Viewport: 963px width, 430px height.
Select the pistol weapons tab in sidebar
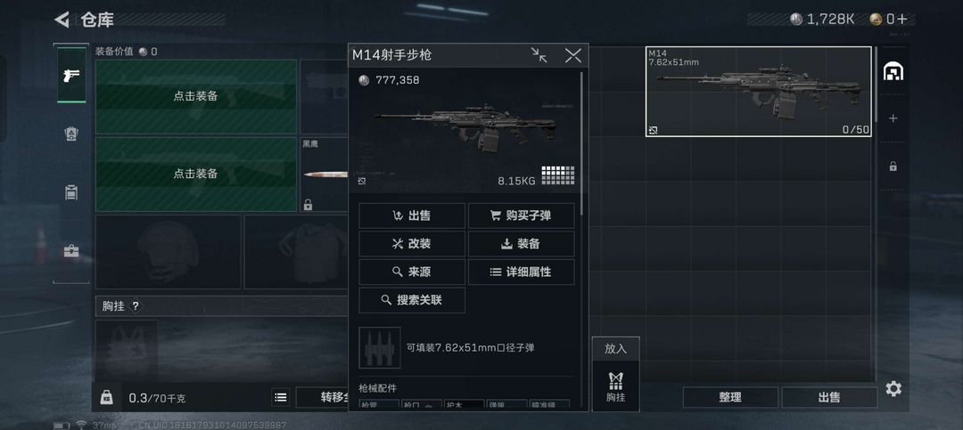(x=71, y=74)
